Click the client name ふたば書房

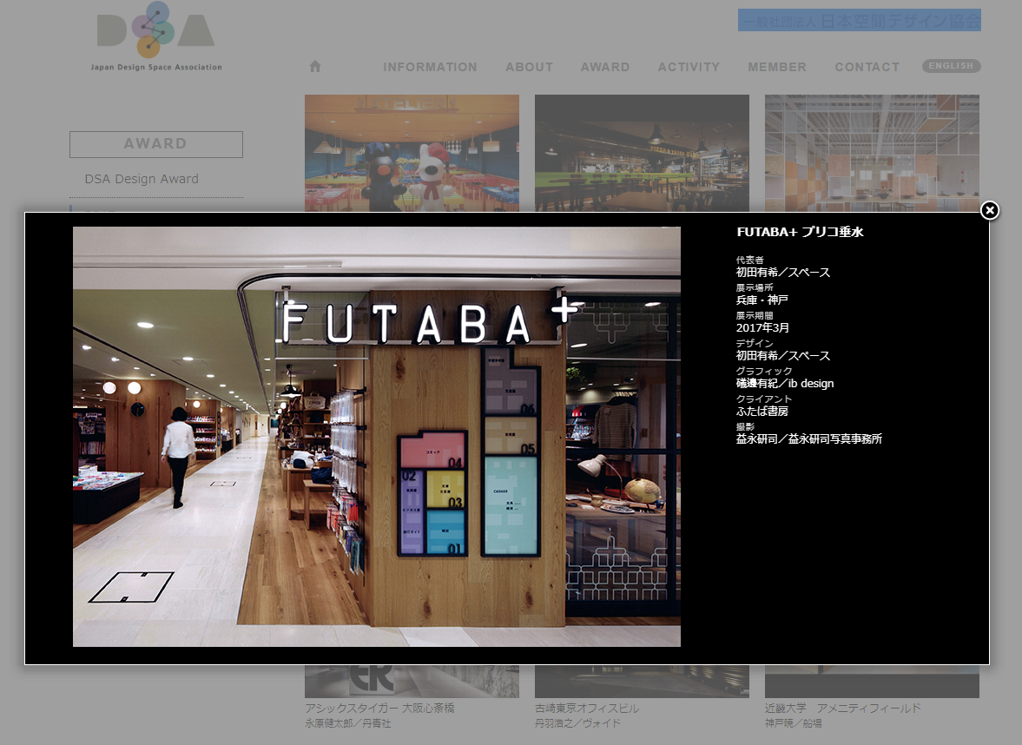click(x=762, y=412)
